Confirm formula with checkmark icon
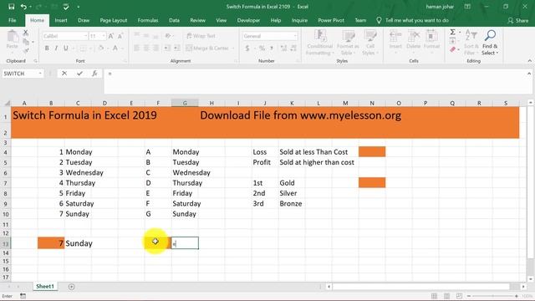Image resolution: width=535 pixels, height=301 pixels. point(79,74)
